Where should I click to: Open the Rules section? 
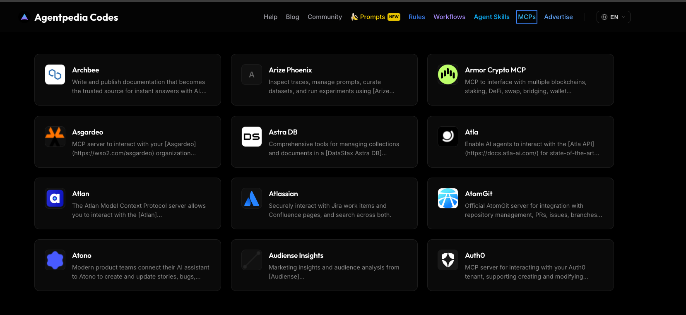417,17
